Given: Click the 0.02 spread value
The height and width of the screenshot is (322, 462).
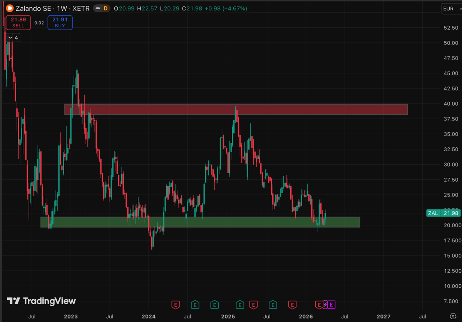Looking at the screenshot, I should pyautogui.click(x=39, y=23).
